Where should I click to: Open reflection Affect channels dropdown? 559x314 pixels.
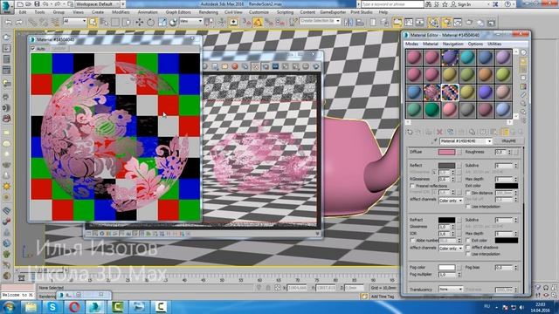[451, 201]
